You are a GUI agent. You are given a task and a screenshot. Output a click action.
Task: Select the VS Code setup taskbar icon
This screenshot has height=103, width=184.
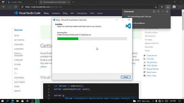coord(37,101)
